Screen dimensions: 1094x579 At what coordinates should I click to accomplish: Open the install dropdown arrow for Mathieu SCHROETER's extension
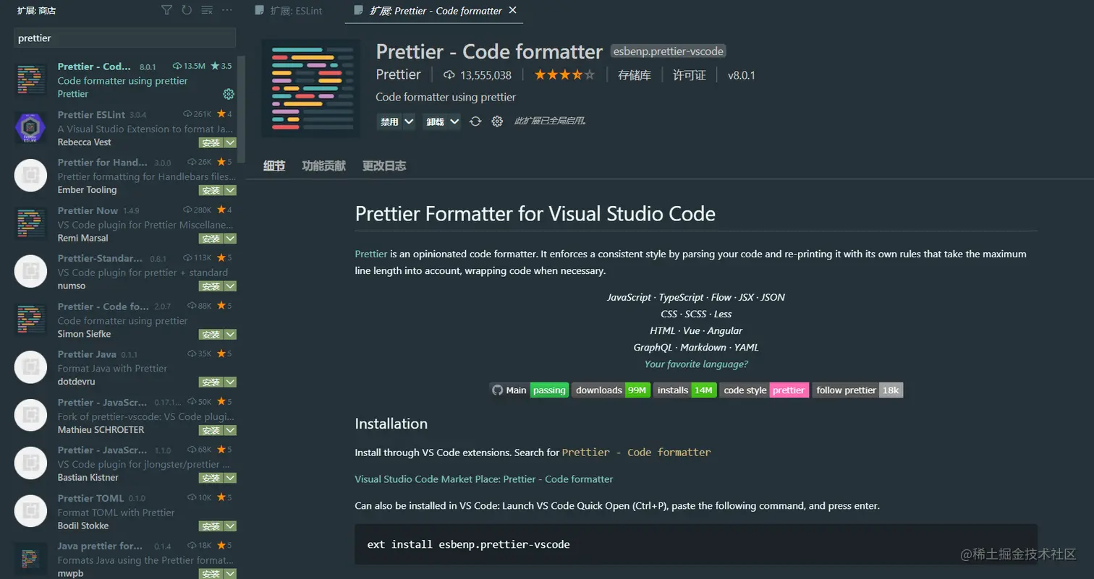click(x=231, y=430)
